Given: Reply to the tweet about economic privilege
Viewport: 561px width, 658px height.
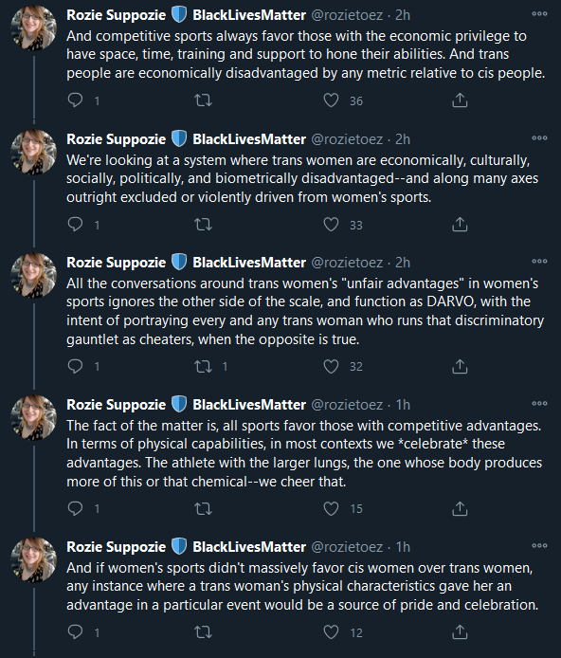Looking at the screenshot, I should pos(76,101).
